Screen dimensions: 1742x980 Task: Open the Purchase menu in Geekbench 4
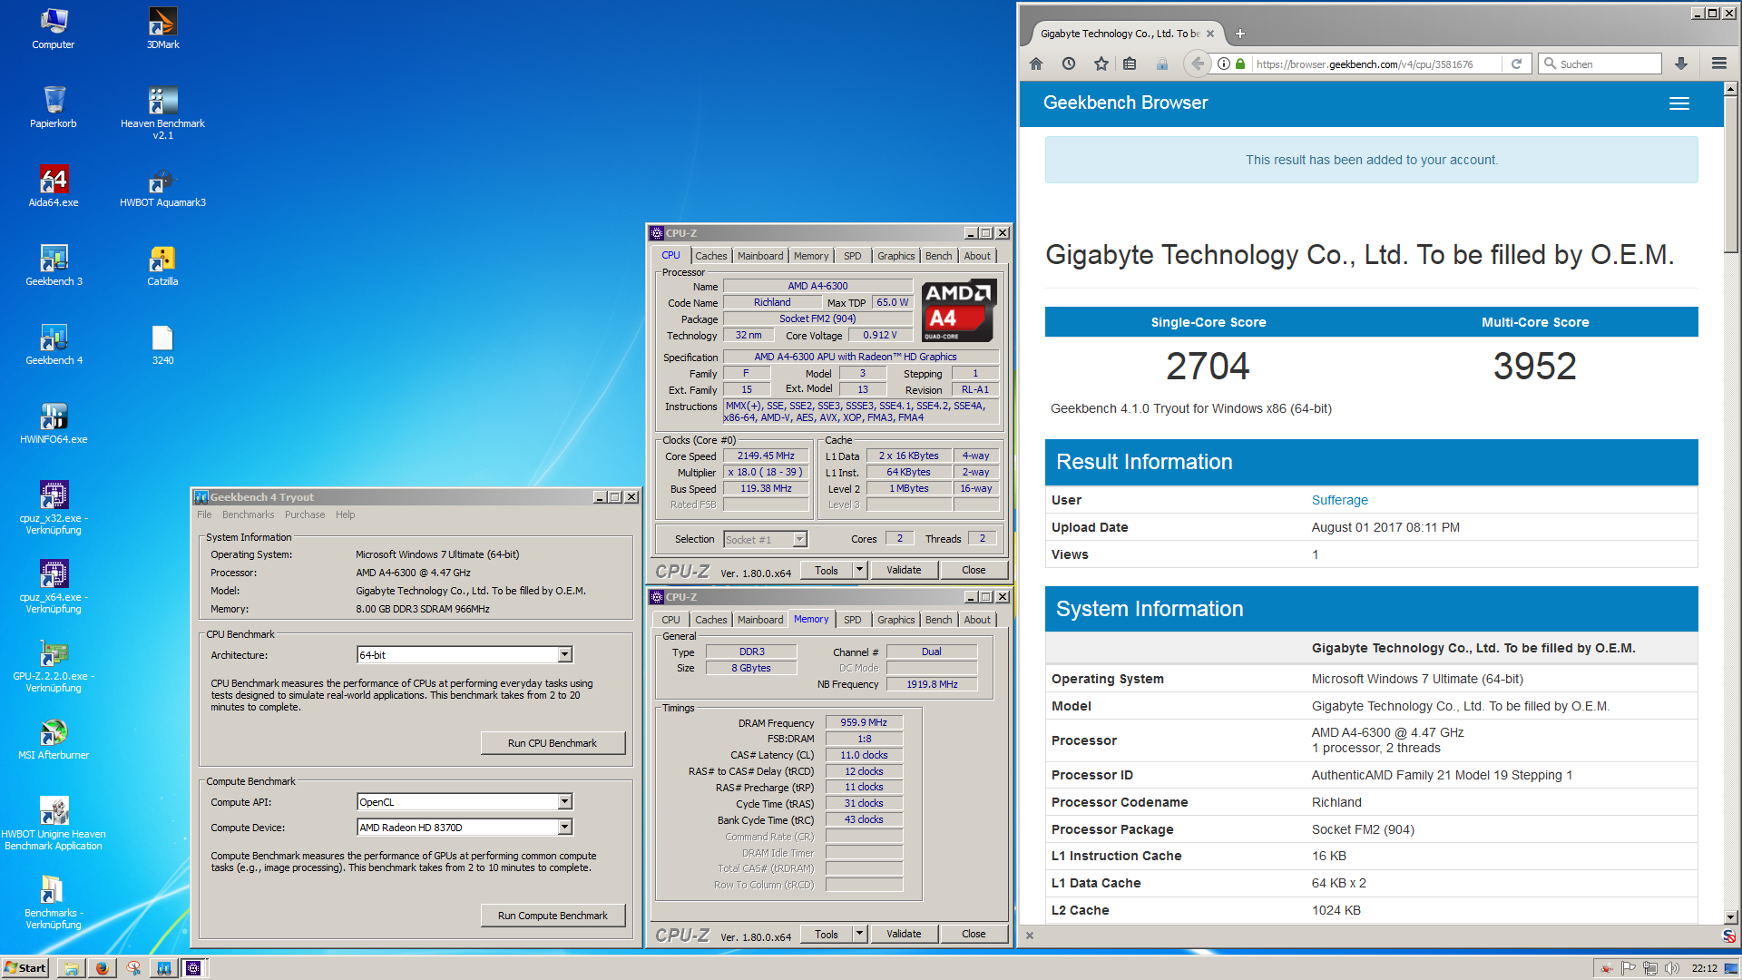coord(305,514)
